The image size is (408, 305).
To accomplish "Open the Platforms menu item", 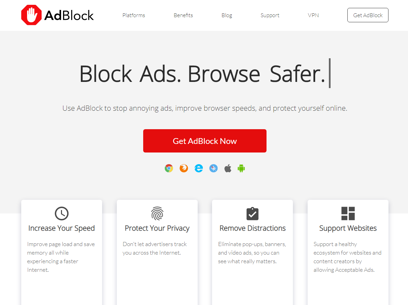I will pos(134,15).
